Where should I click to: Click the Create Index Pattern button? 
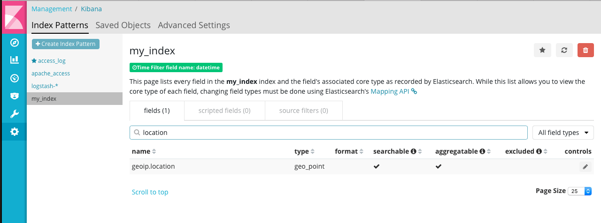tap(66, 44)
